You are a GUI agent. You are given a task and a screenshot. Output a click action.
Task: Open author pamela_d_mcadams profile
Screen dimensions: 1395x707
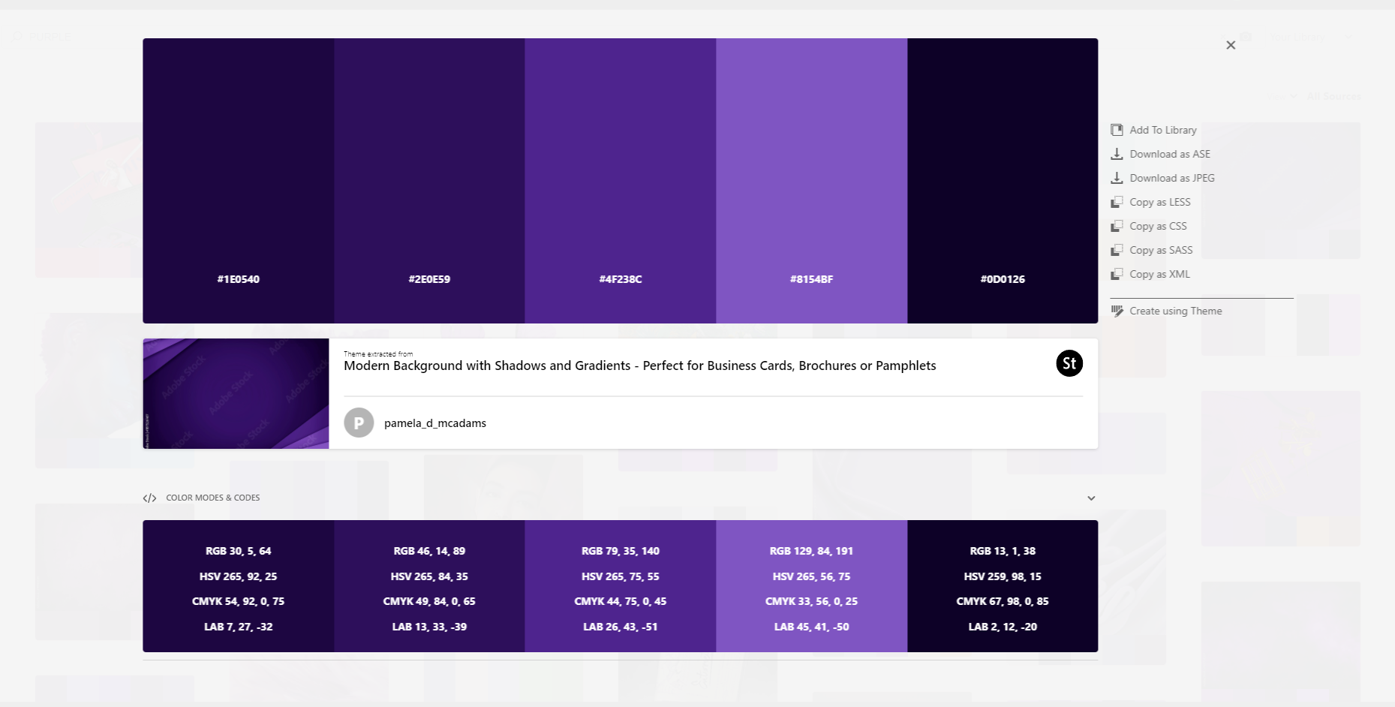pyautogui.click(x=434, y=423)
